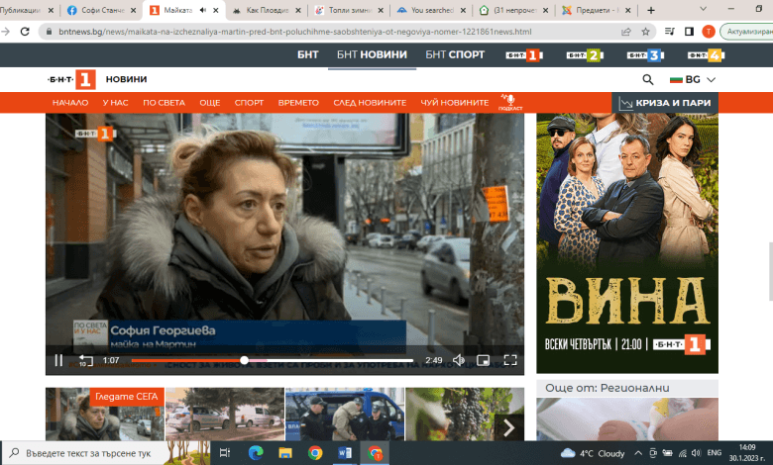The width and height of the screenshot is (773, 465).
Task: Switch ENG keyboard language in tray
Action: pyautogui.click(x=715, y=453)
